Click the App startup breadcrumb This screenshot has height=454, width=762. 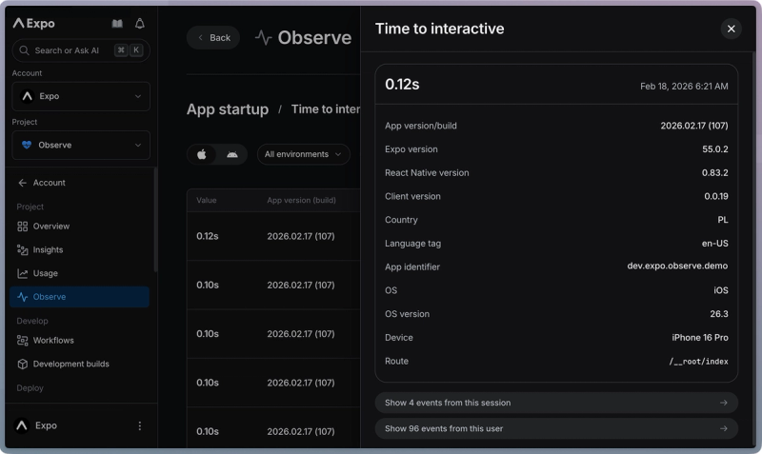click(228, 109)
